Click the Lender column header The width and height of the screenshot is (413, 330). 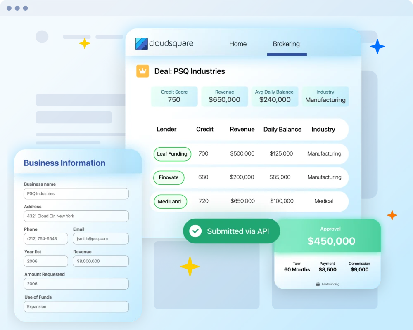pos(166,129)
